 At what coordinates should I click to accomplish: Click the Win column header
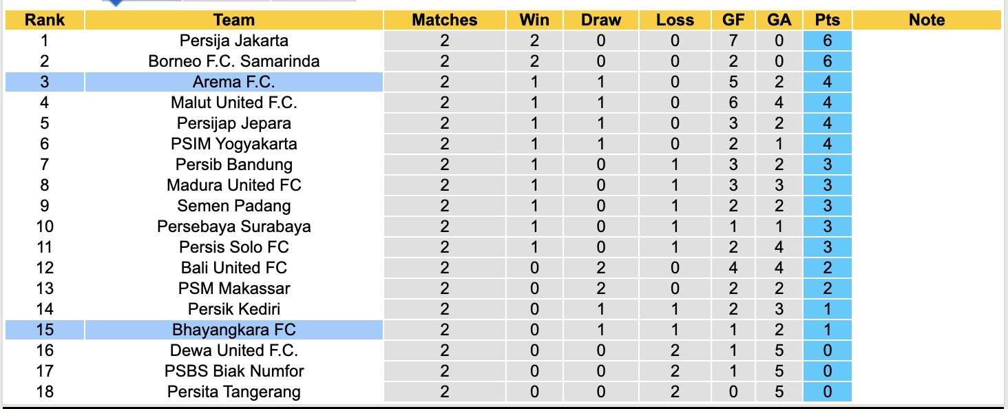point(534,20)
